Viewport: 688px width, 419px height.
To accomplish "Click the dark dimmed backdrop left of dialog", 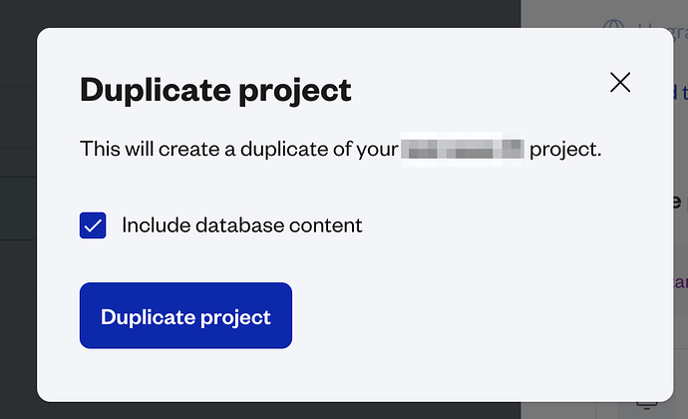I will 18,210.
